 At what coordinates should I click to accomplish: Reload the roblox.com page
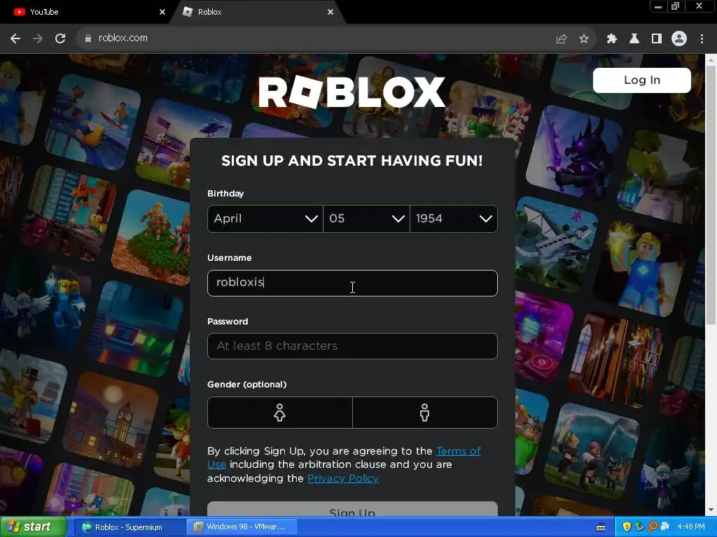[x=60, y=39]
